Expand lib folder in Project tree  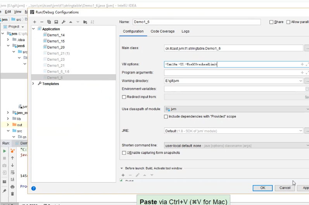click(8, 118)
